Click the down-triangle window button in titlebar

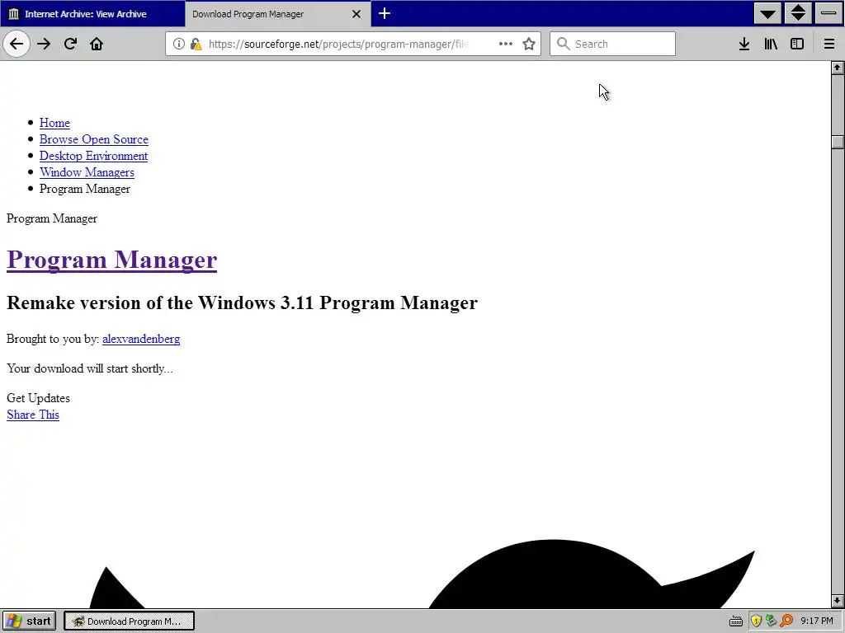[x=768, y=13]
